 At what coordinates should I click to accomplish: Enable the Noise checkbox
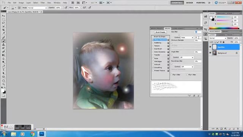point(153,58)
